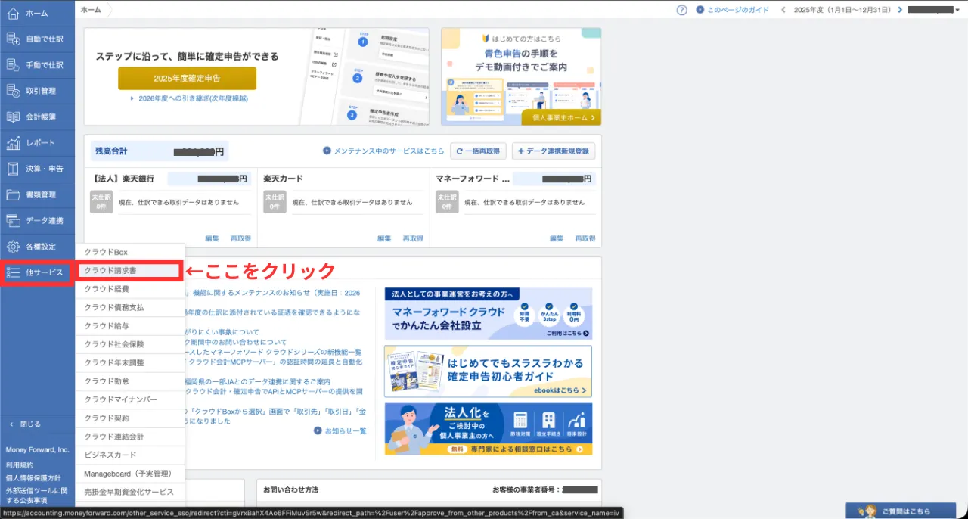Viewport: 968px width, 519px height.
Task: Go to next fiscal year arrow
Action: pos(900,10)
